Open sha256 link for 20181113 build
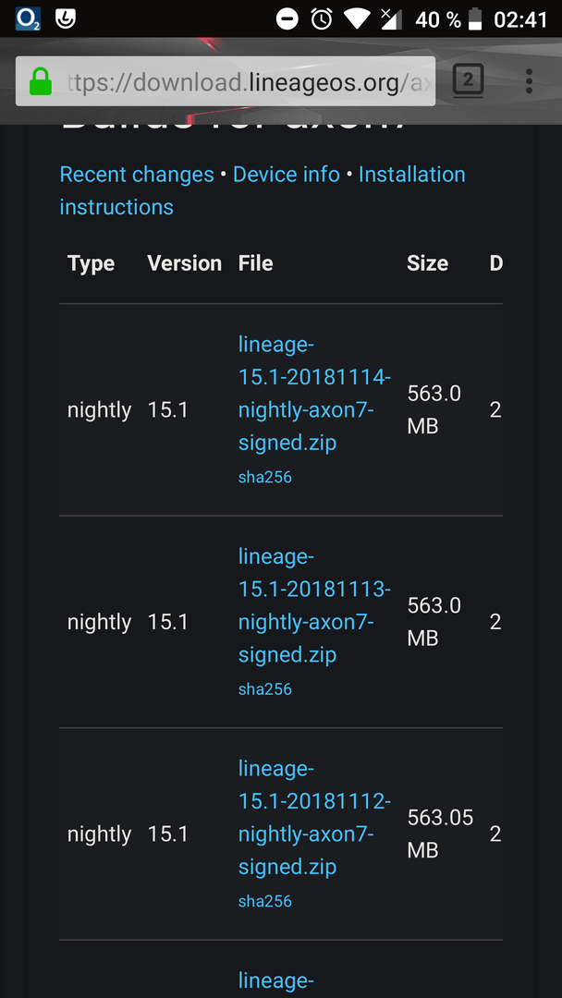Image resolution: width=562 pixels, height=998 pixels. (x=264, y=689)
